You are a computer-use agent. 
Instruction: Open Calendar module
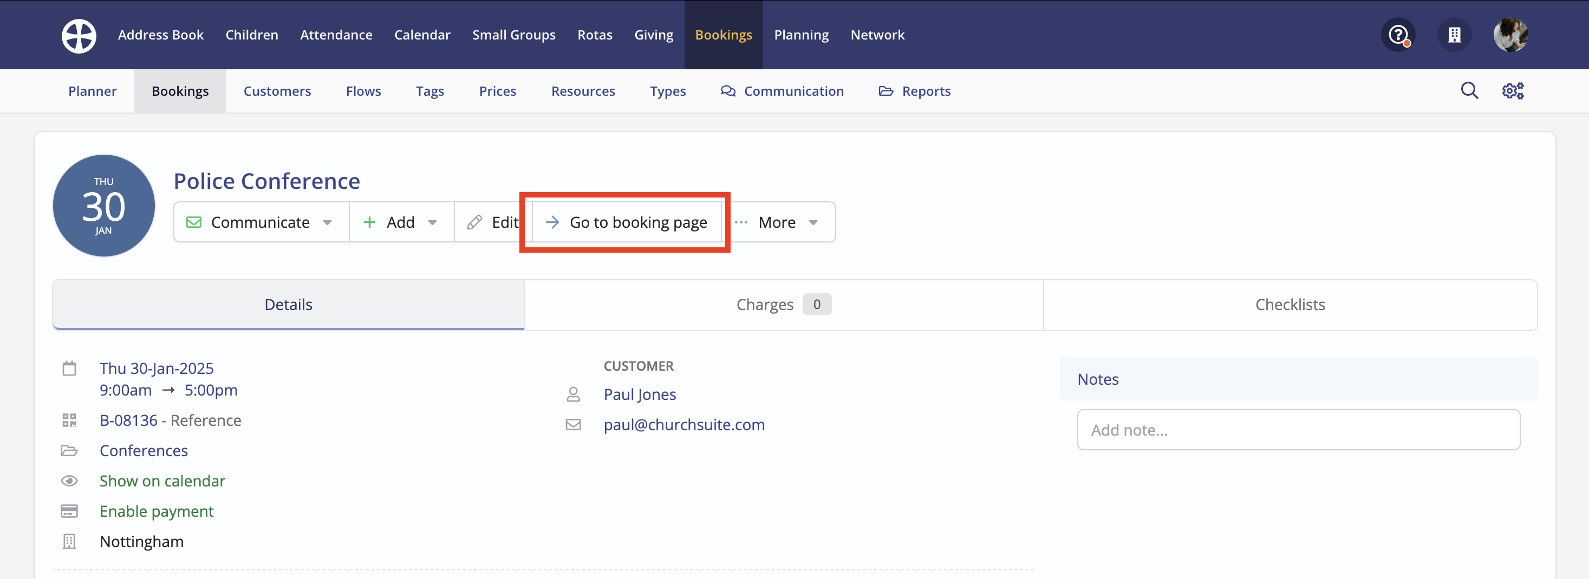coord(422,35)
